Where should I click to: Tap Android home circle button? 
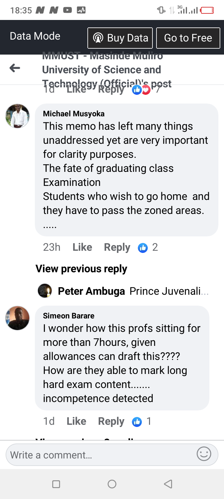(112, 484)
